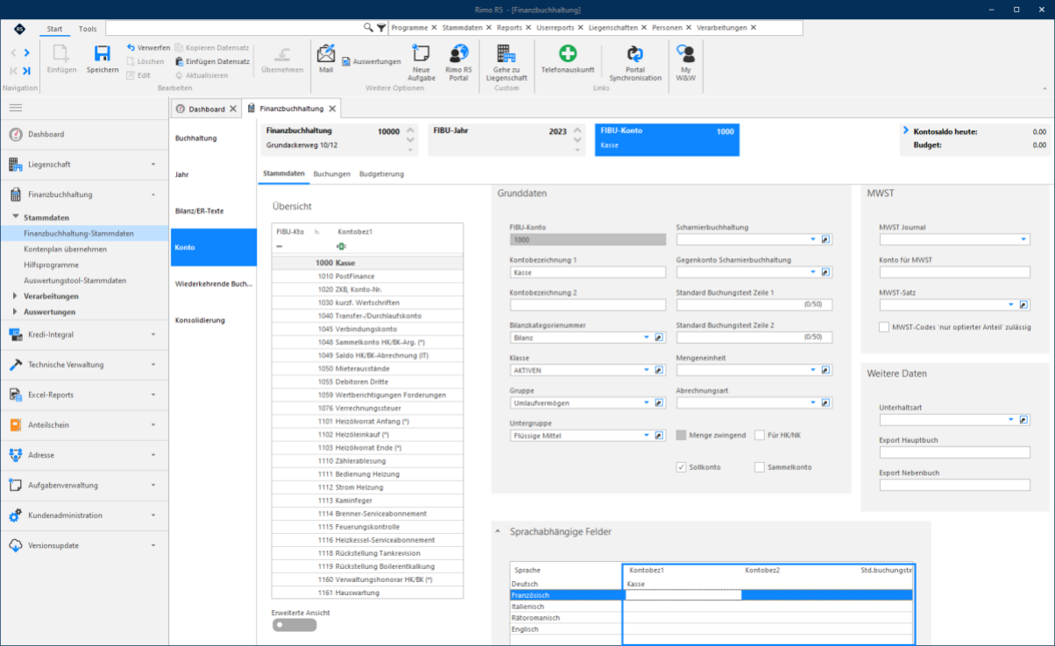Screen dimensions: 1055x646
Task: Open the Rimo R5 Portal icon
Action: coord(458,53)
